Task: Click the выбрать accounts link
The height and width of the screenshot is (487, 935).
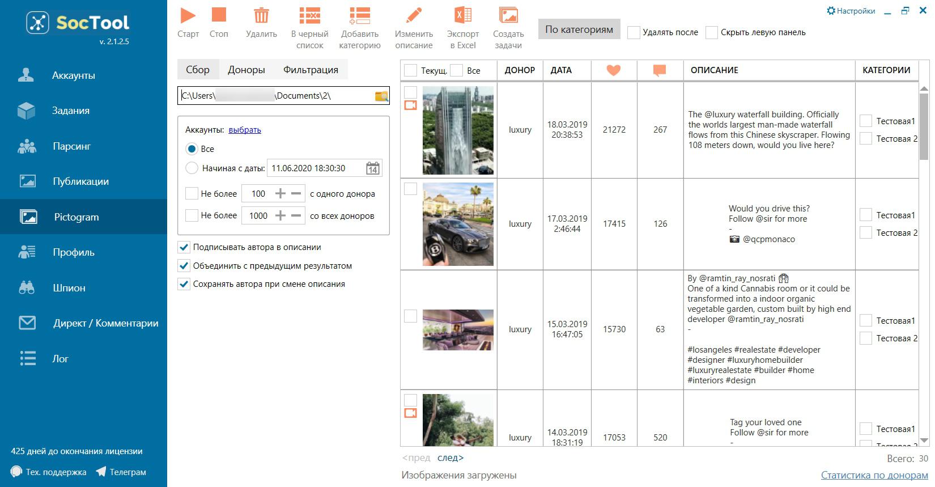Action: (x=245, y=130)
